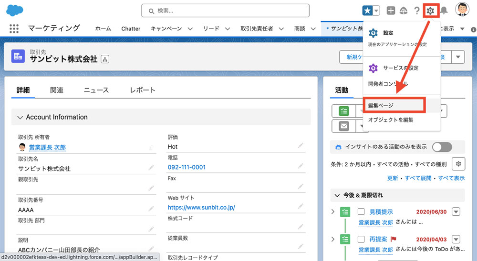Screen dimensions: 477x261
Task: Click the すべて表示 link
Action: pos(451,178)
